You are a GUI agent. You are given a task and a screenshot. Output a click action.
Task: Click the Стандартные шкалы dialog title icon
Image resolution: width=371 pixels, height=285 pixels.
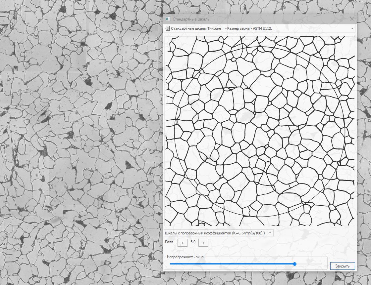[168, 19]
